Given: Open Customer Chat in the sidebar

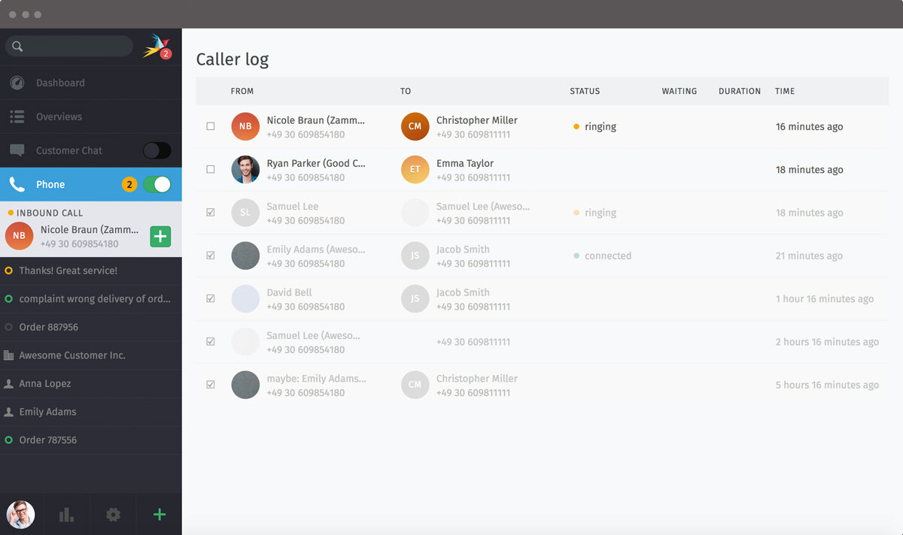Looking at the screenshot, I should pos(91,150).
